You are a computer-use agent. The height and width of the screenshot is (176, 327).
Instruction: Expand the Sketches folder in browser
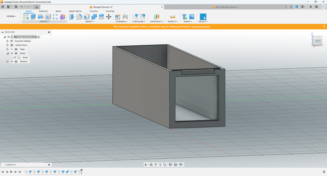[8, 62]
